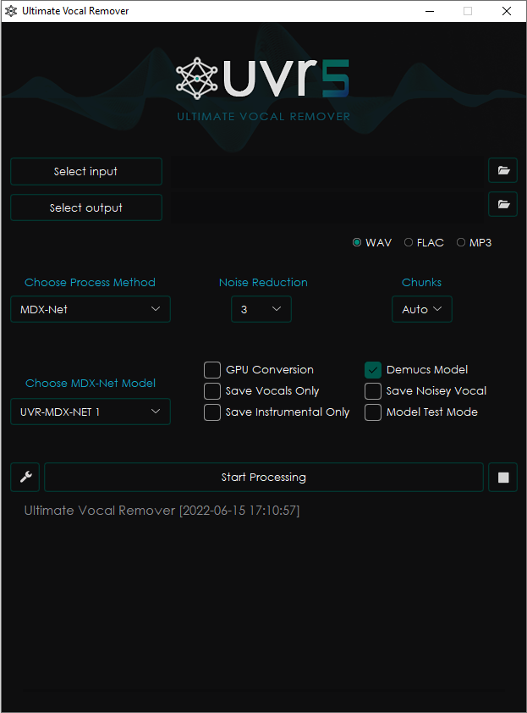Screen dimensions: 527x713
Task: Click the app icon in title bar
Action: [11, 11]
